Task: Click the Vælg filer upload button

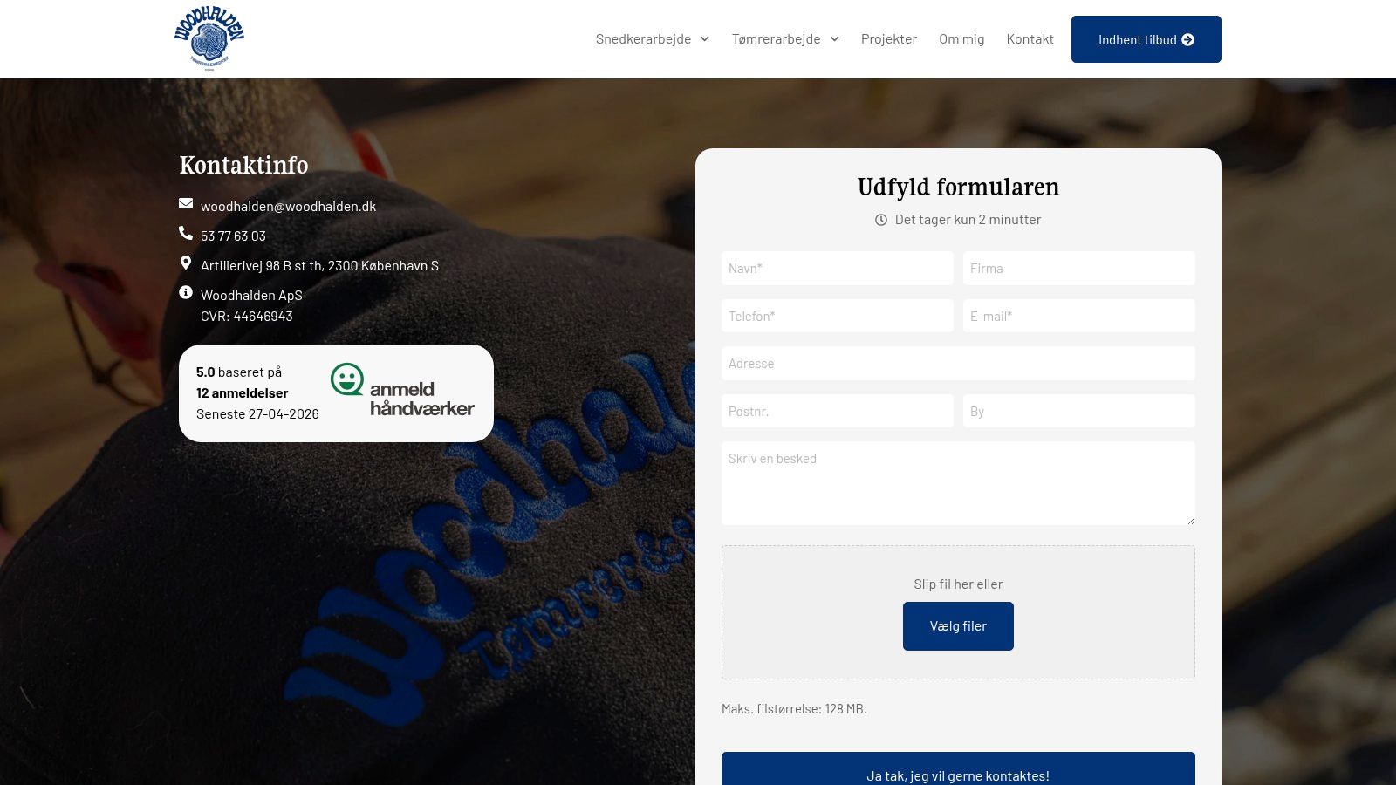Action: coord(958,626)
